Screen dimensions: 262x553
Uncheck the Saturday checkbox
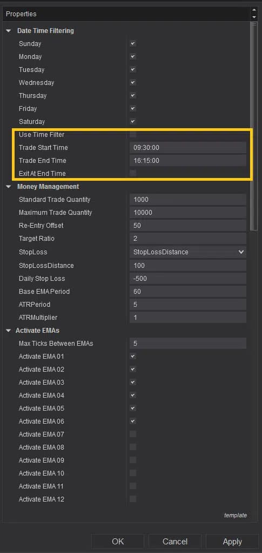[133, 122]
